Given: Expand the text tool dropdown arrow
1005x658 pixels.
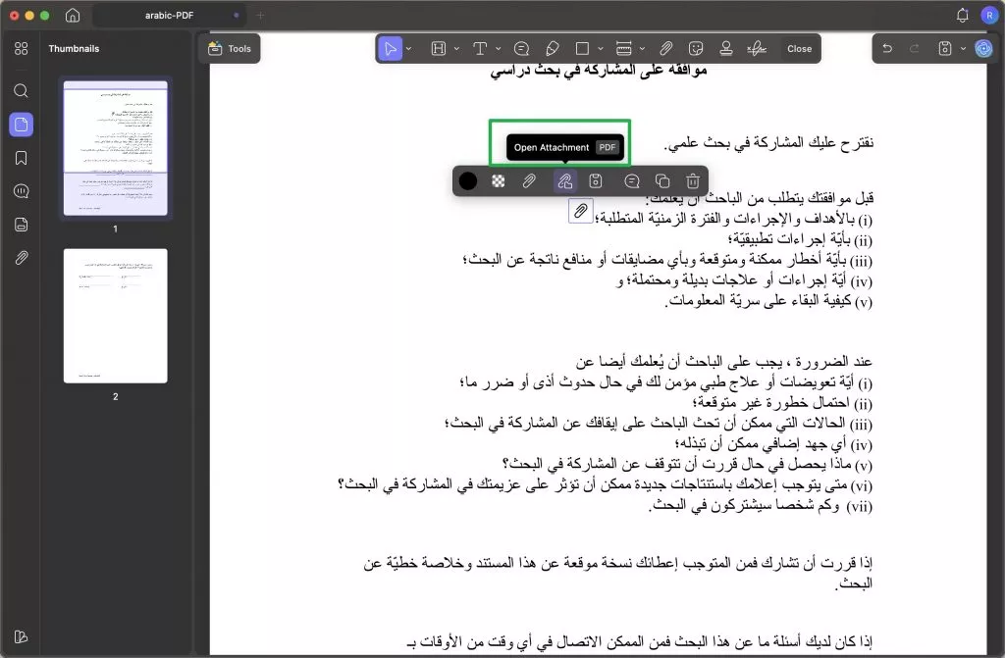Looking at the screenshot, I should pyautogui.click(x=498, y=49).
